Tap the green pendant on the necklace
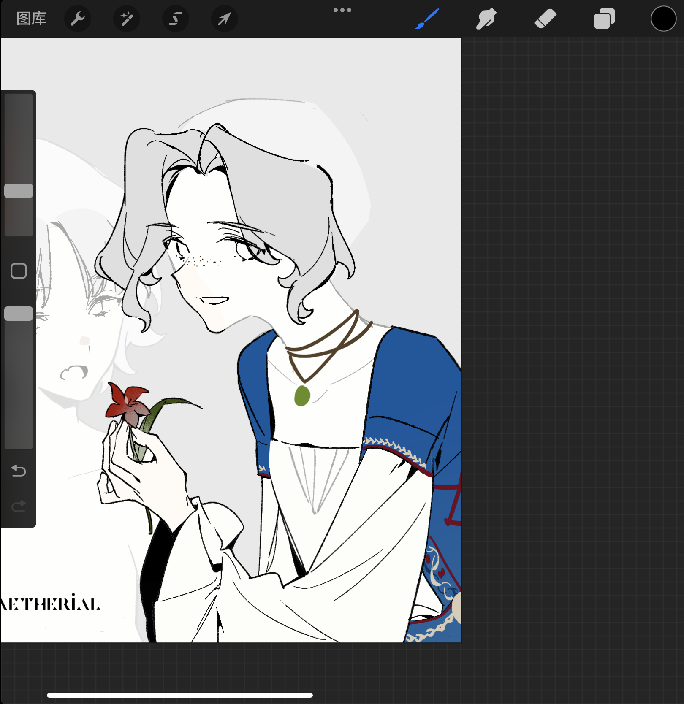 [x=302, y=396]
